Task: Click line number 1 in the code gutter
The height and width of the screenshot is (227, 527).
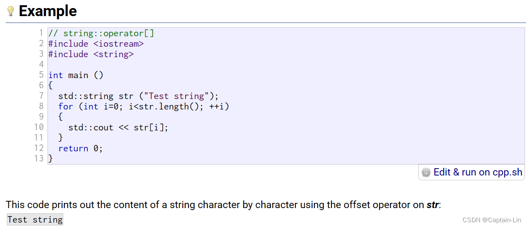Action: point(41,33)
